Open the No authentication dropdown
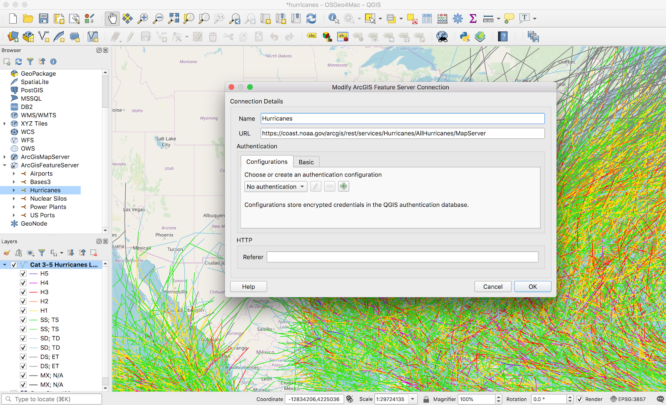The image size is (666, 405). (x=276, y=187)
